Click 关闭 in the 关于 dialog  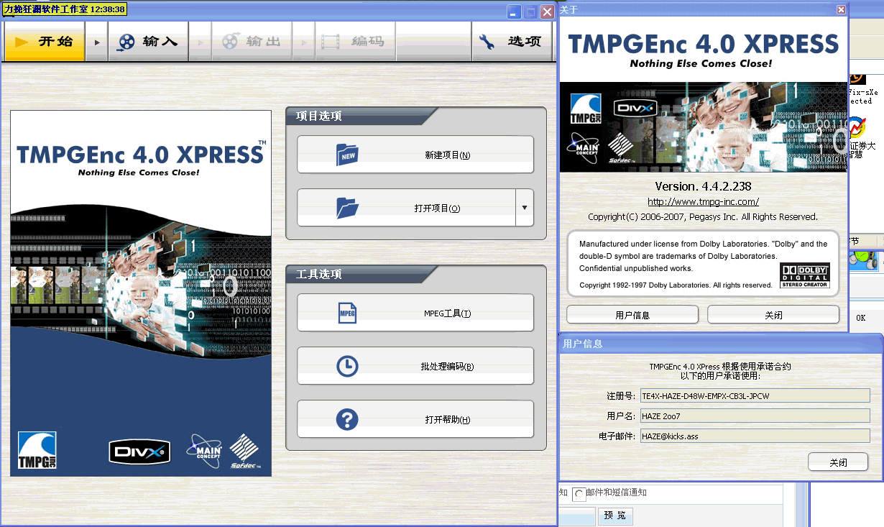[773, 315]
